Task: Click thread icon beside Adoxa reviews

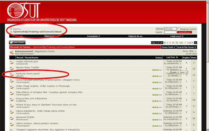Action: [x=12, y=125]
